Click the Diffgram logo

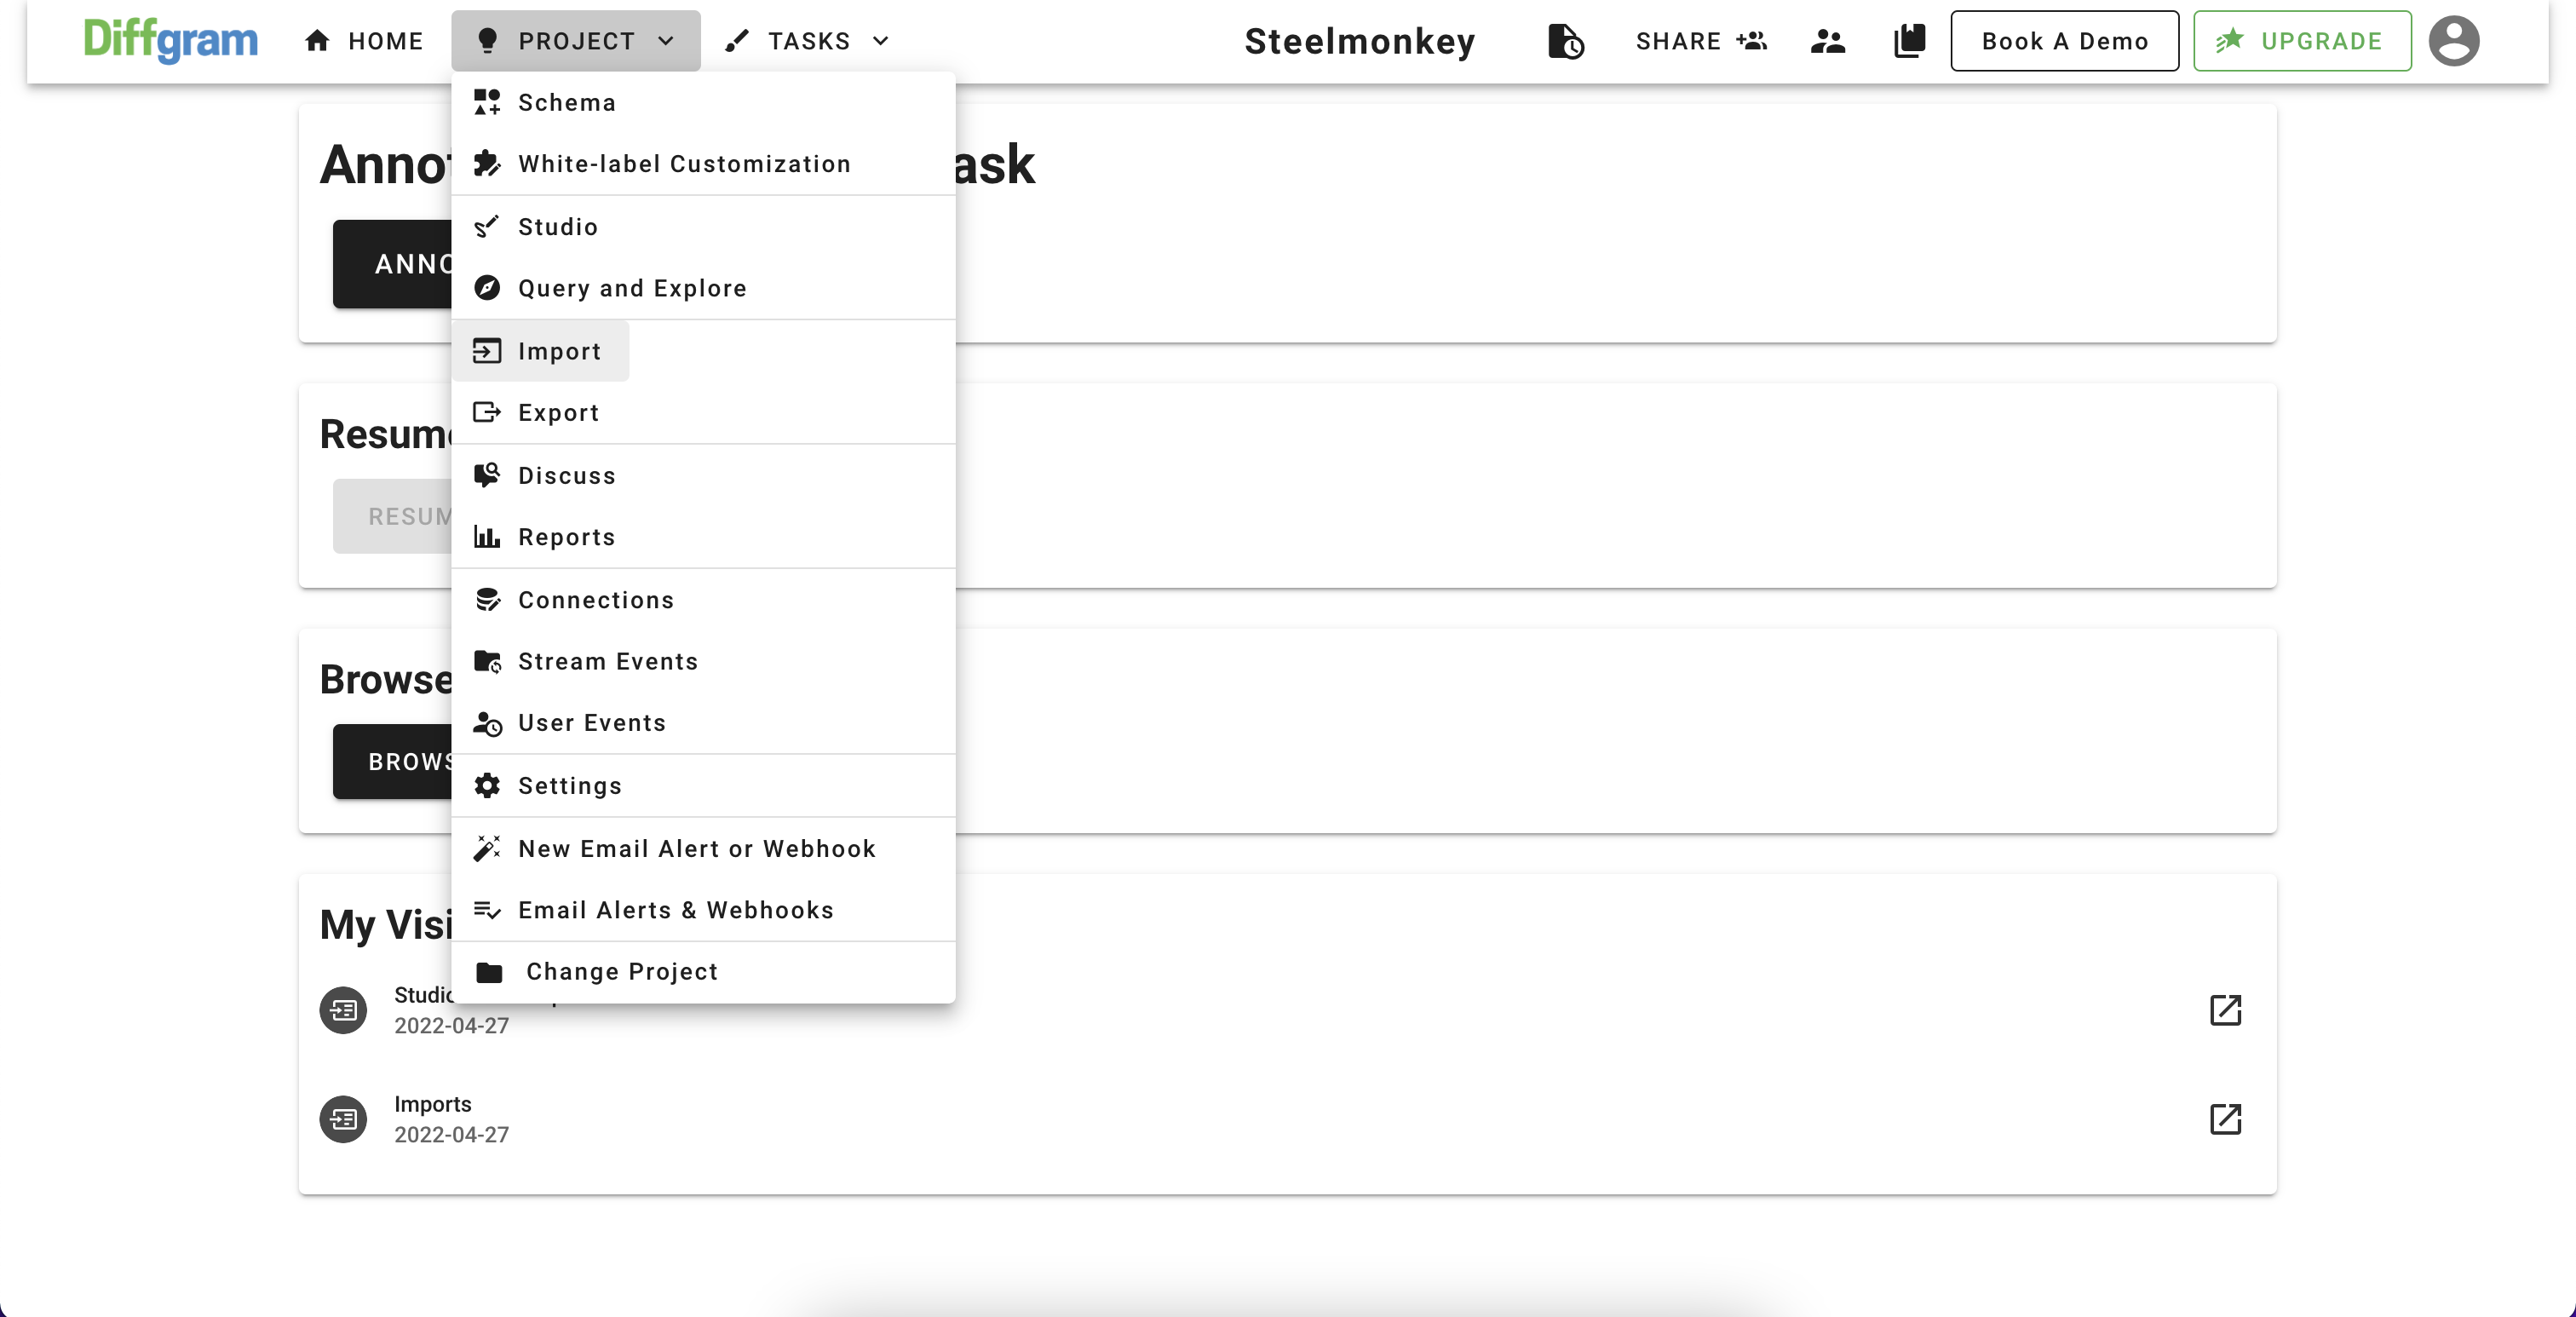(x=170, y=41)
